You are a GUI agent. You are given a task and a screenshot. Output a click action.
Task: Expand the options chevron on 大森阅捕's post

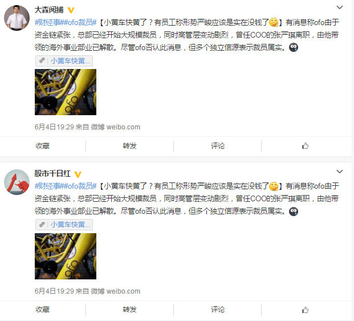[340, 7]
